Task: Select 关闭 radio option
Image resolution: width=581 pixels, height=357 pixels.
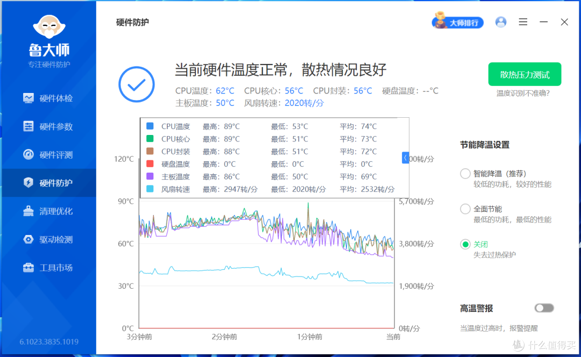Action: [465, 244]
